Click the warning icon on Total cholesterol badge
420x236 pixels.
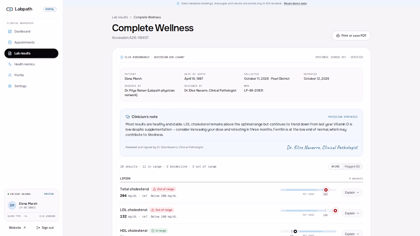[154, 189]
